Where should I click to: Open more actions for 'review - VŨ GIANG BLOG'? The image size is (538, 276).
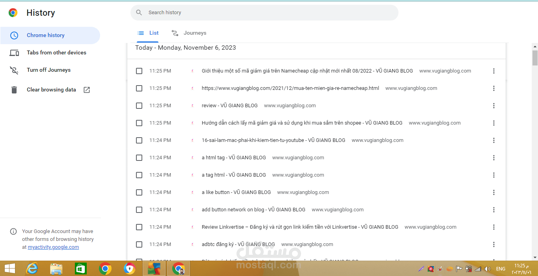pos(493,106)
